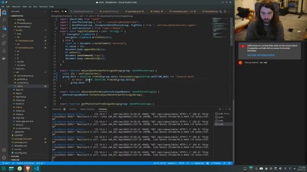Image resolution: width=307 pixels, height=172 pixels.
Task: Open the Testing flask view
Action: click(4, 51)
